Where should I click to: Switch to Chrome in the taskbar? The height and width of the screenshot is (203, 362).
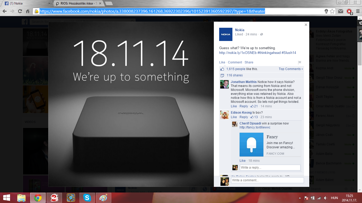[38, 198]
